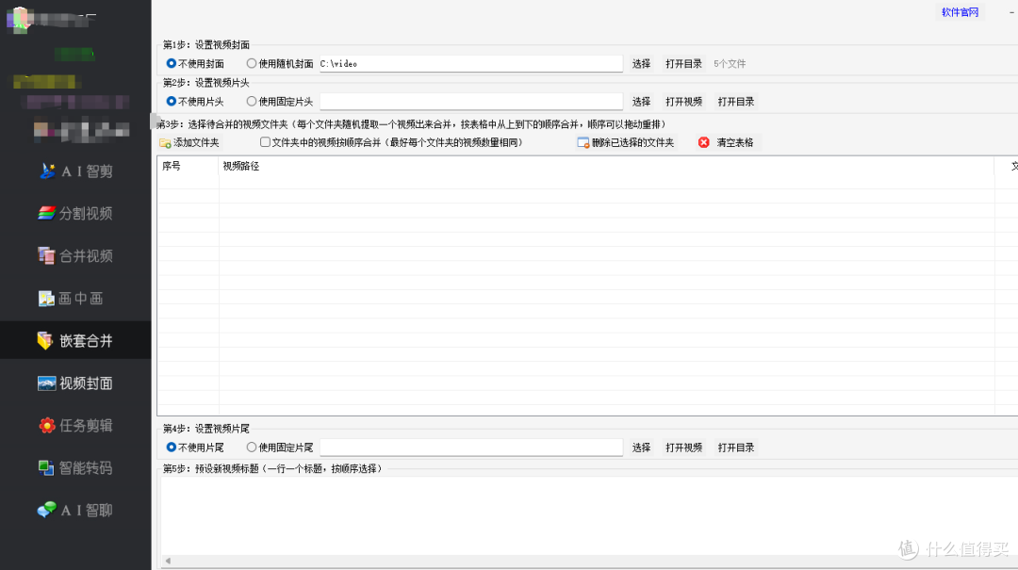
Task: Select the 智能转码 sidebar icon
Action: [x=45, y=468]
